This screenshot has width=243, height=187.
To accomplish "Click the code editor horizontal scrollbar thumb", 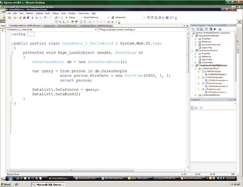I will click(x=71, y=170).
